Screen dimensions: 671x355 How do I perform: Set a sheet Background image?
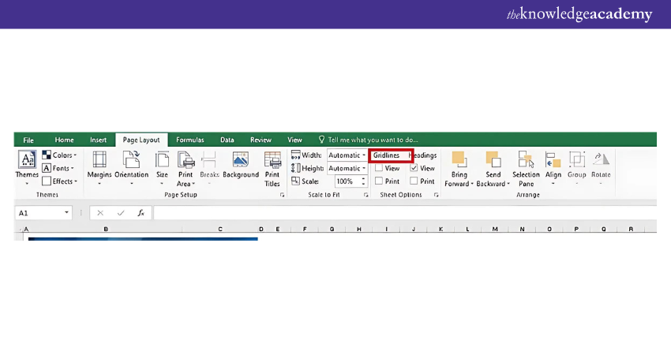pyautogui.click(x=241, y=164)
